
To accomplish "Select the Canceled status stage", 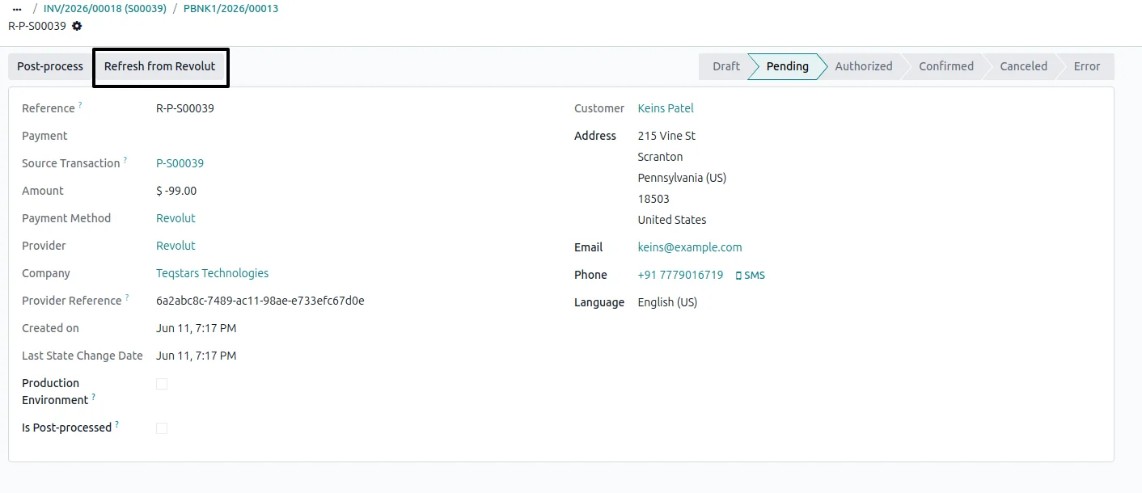I will (x=1023, y=66).
